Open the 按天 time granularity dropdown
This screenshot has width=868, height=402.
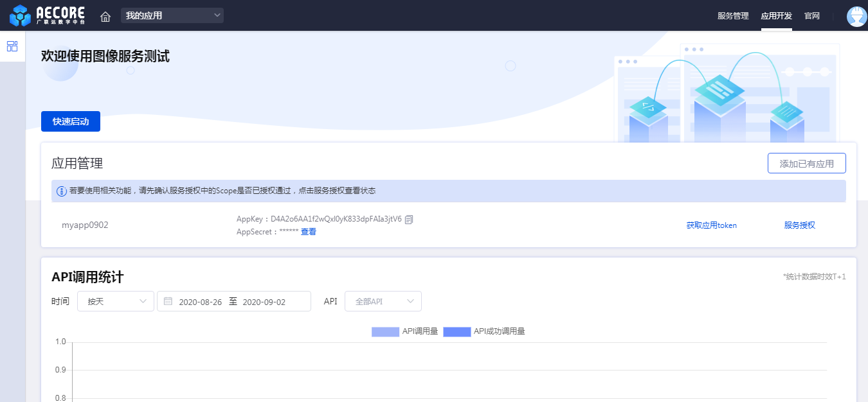tap(116, 301)
